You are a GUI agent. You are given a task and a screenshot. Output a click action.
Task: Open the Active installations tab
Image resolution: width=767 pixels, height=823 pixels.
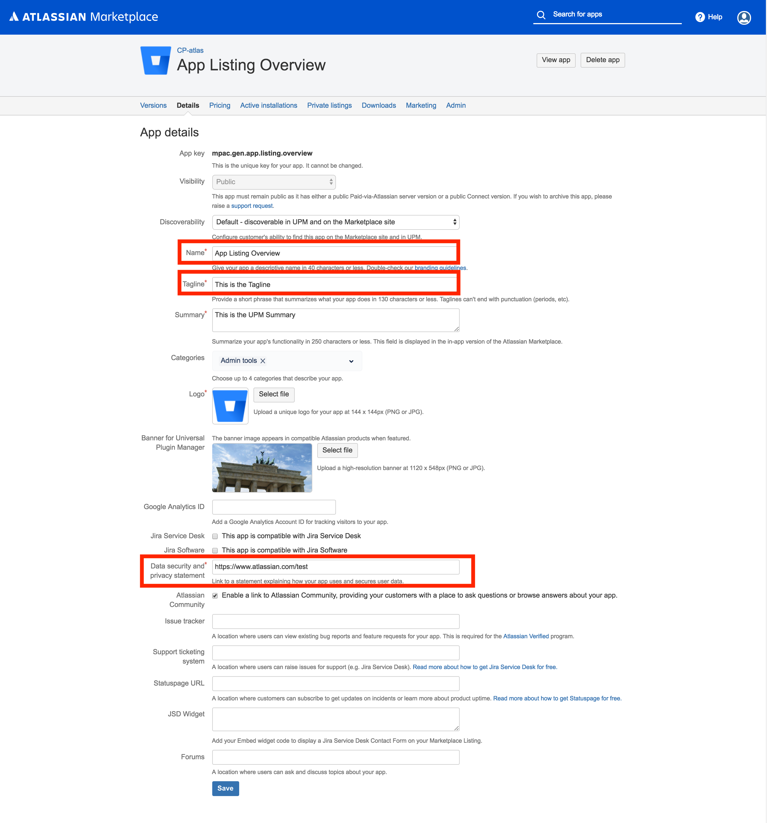268,105
